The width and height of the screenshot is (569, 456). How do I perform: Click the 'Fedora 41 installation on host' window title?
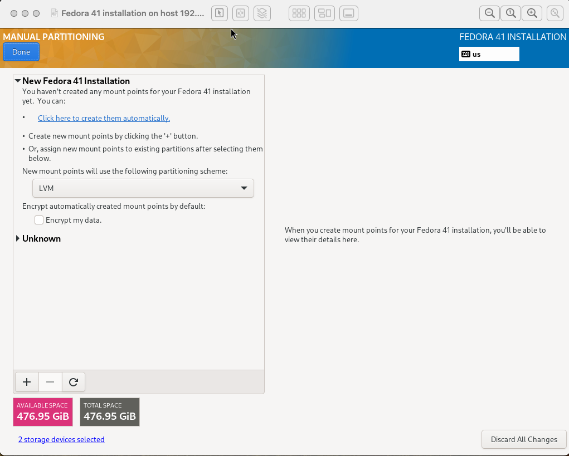pyautogui.click(x=133, y=13)
